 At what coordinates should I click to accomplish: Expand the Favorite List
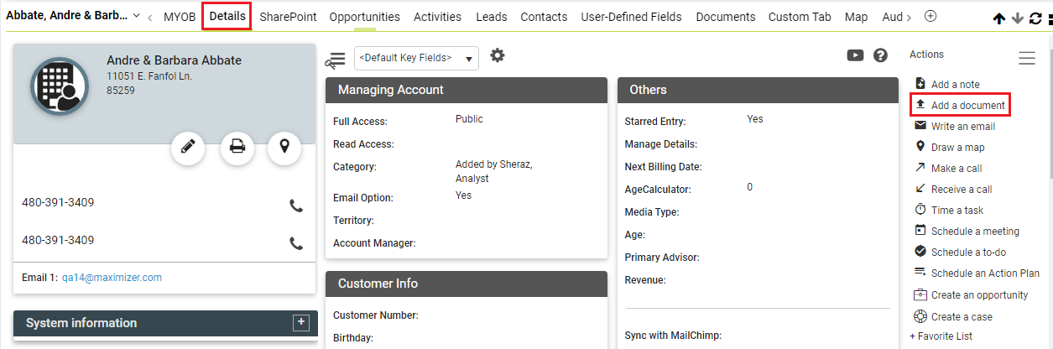(941, 336)
